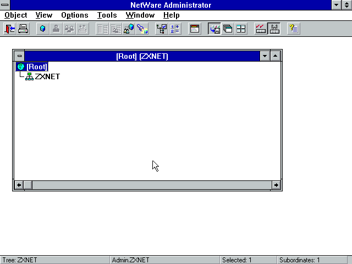Click the ZXNET organization icon
Screen dimensions: 352x264
click(x=29, y=76)
